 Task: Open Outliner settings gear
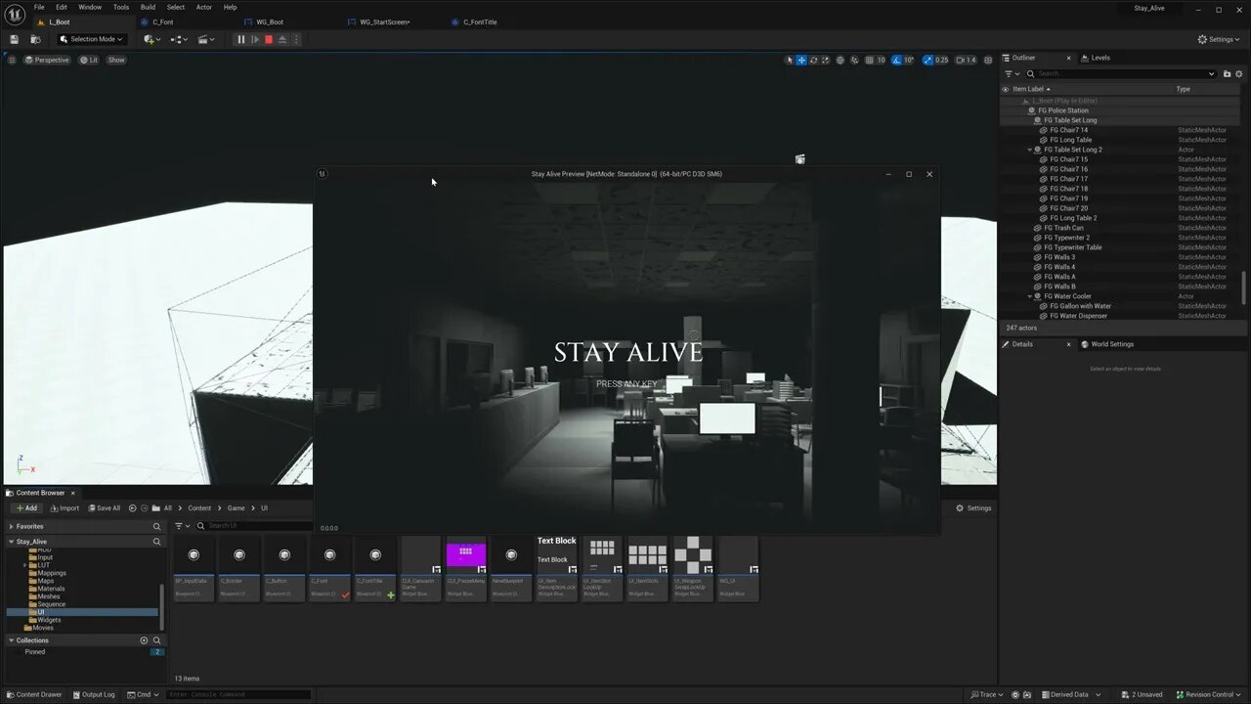[1240, 73]
